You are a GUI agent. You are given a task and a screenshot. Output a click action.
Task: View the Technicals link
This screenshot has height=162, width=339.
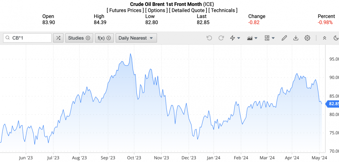click(223, 10)
